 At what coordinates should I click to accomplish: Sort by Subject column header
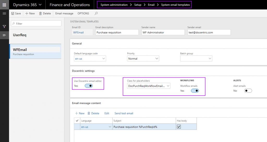click(144, 121)
